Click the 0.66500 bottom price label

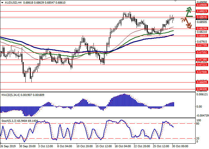click(x=202, y=89)
